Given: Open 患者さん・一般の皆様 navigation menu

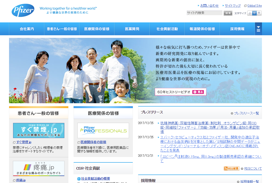Looking at the screenshot, I should pyautogui.click(x=62, y=29).
